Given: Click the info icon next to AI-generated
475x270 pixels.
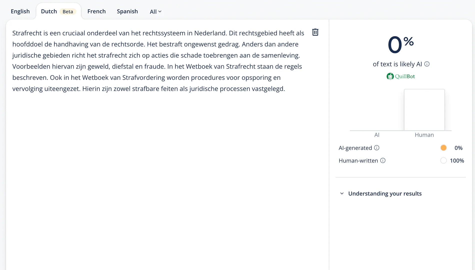Looking at the screenshot, I should 377,147.
